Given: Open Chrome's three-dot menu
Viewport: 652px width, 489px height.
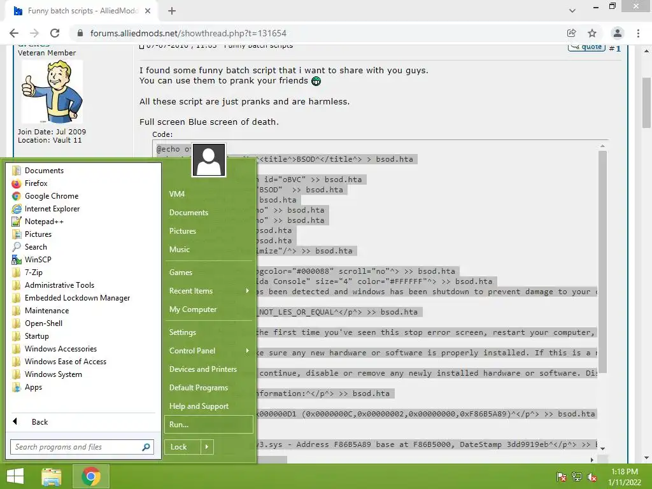Looking at the screenshot, I should [638, 33].
